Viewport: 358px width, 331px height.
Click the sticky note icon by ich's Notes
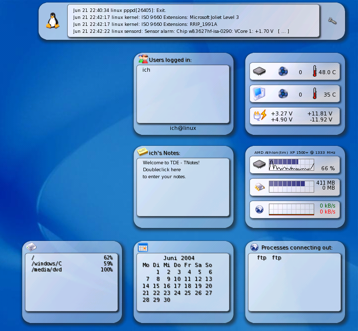pyautogui.click(x=142, y=152)
